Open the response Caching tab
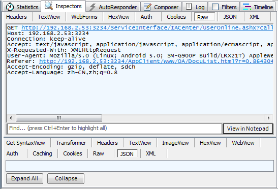Screen dimensions: 278x189 click(x=42, y=153)
